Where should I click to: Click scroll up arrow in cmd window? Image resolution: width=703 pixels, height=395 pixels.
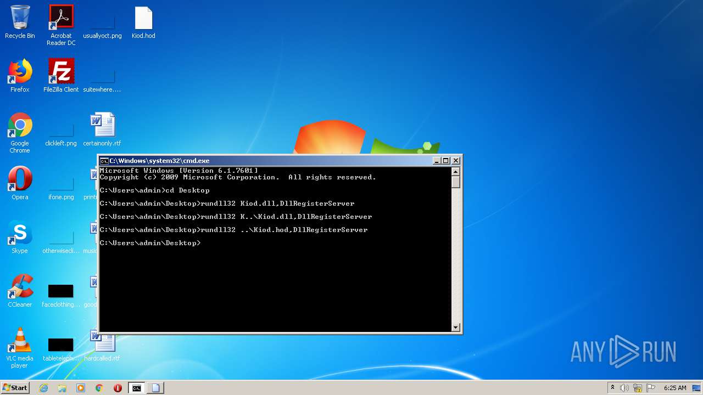coord(455,171)
